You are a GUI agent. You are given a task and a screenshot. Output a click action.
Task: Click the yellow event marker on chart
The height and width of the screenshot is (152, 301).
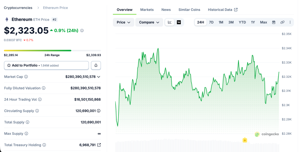(x=245, y=140)
